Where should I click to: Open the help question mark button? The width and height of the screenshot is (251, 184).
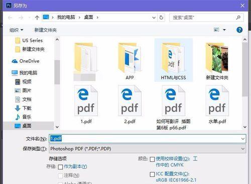(x=239, y=30)
